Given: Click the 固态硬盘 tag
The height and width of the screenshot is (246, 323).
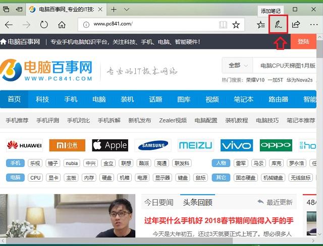Looking at the screenshot, I should coord(246,178).
